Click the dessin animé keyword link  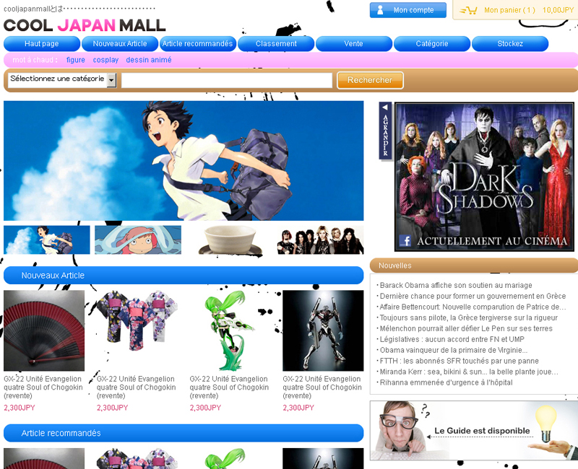pyautogui.click(x=149, y=60)
